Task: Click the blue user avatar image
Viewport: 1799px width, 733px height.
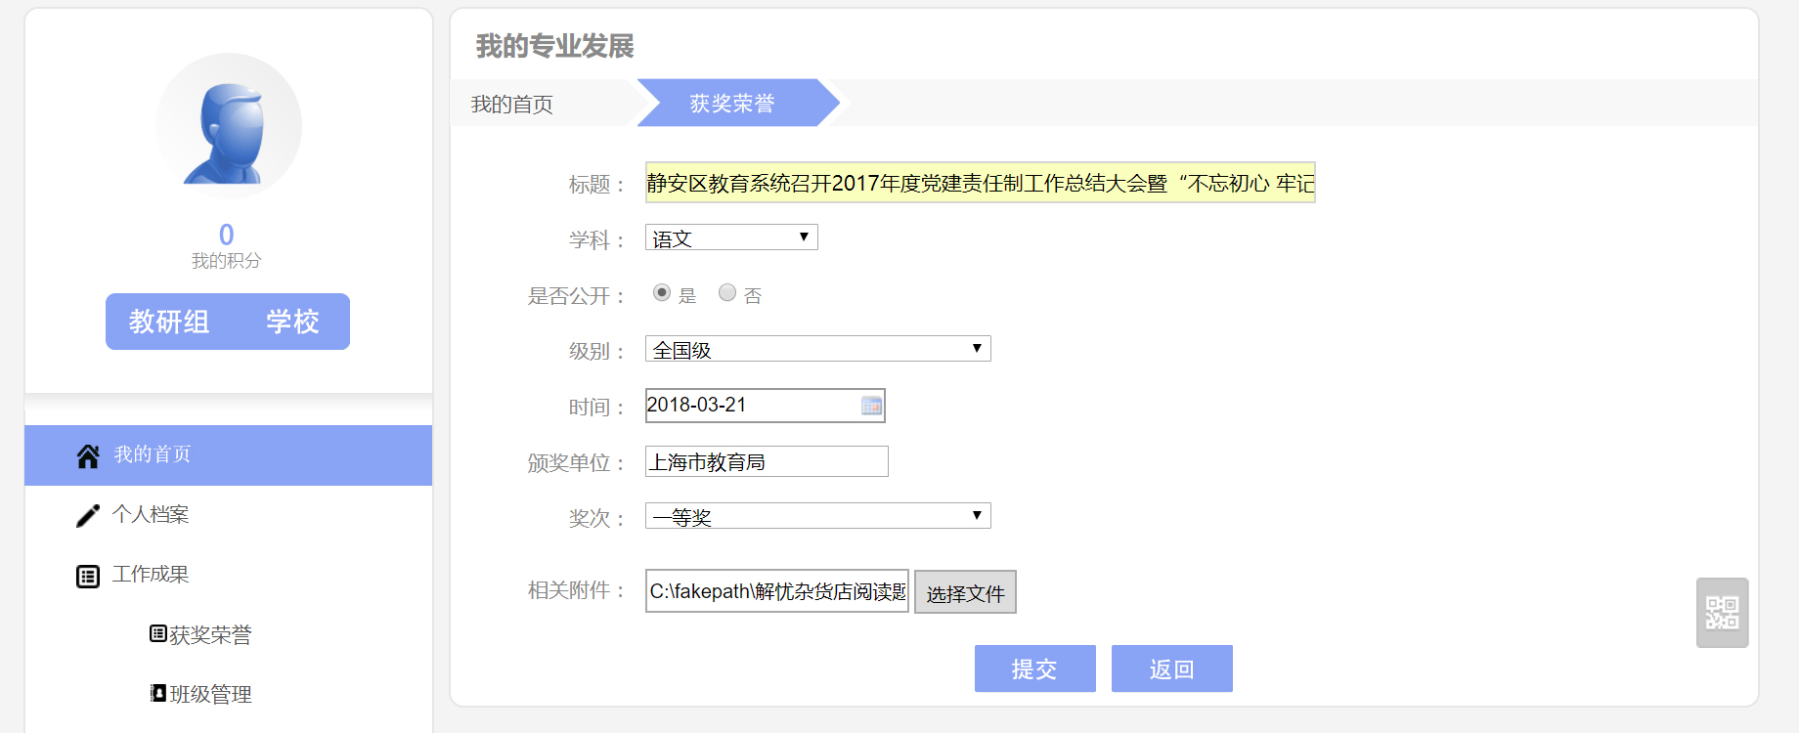Action: [229, 127]
